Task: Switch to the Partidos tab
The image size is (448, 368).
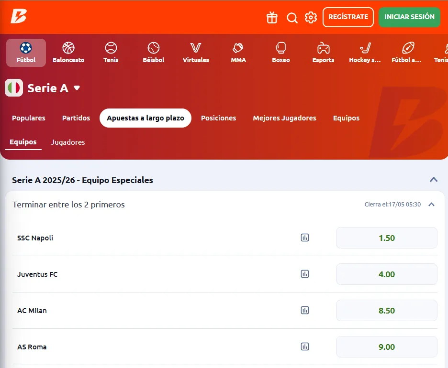Action: click(76, 118)
